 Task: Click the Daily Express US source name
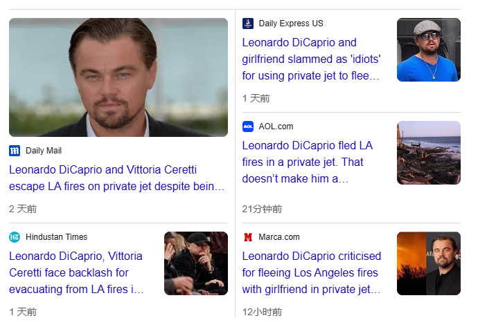point(291,24)
